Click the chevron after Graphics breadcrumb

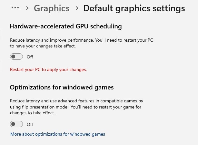click(76, 8)
